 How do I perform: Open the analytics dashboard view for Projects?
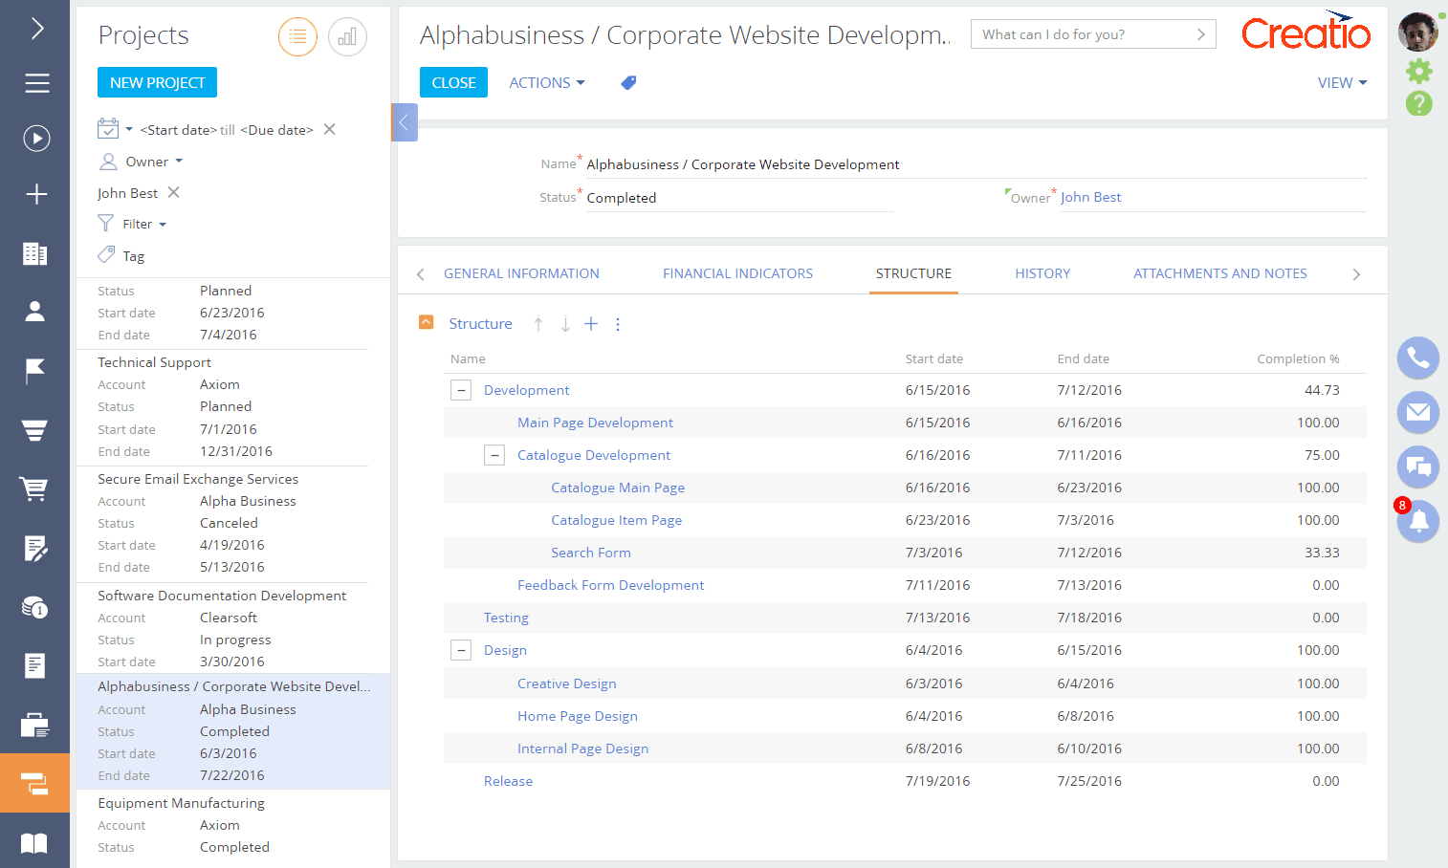click(x=346, y=36)
